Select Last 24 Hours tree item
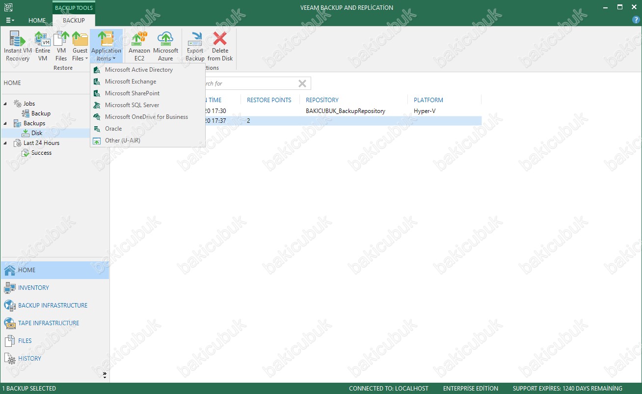This screenshot has width=642, height=394. [41, 143]
